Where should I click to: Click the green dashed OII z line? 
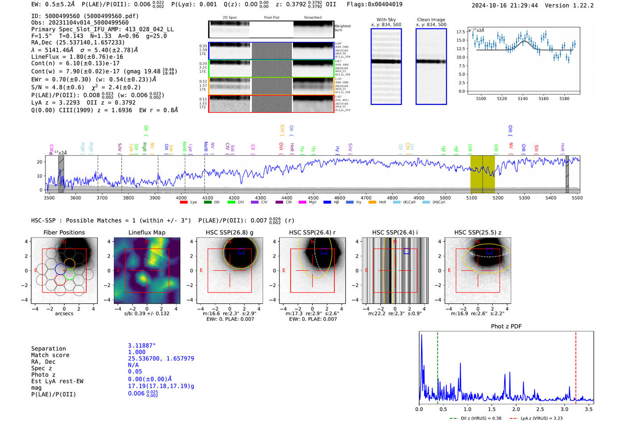[437, 367]
